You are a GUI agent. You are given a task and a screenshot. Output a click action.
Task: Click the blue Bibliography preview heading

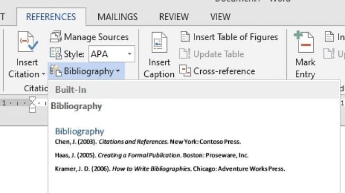coord(79,131)
